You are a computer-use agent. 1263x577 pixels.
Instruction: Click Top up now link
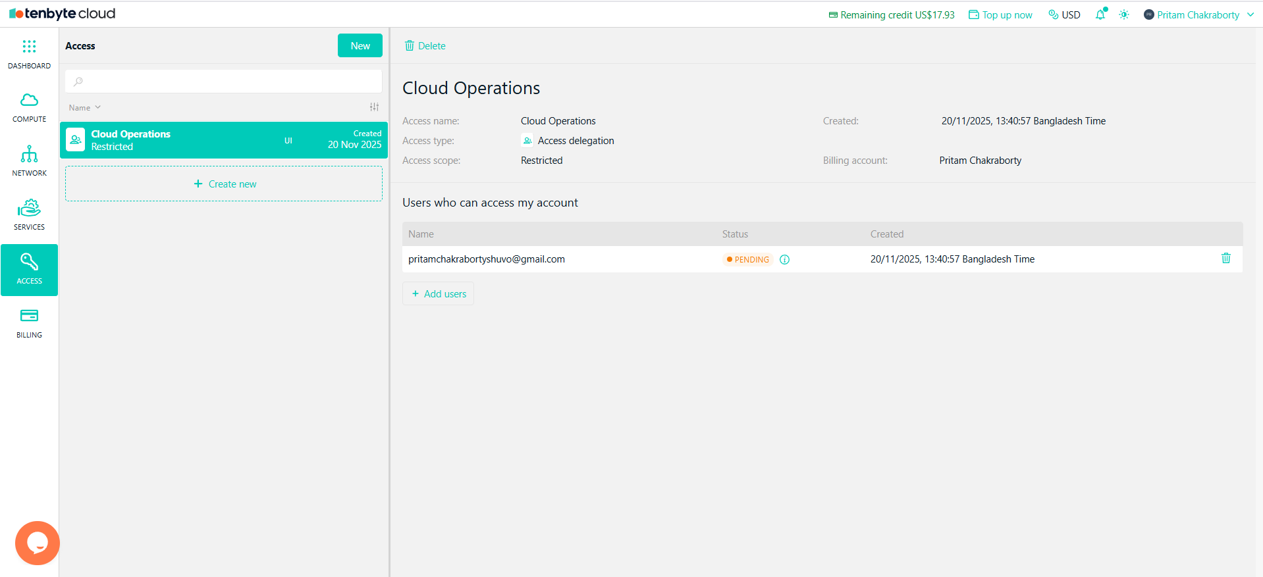[1000, 14]
